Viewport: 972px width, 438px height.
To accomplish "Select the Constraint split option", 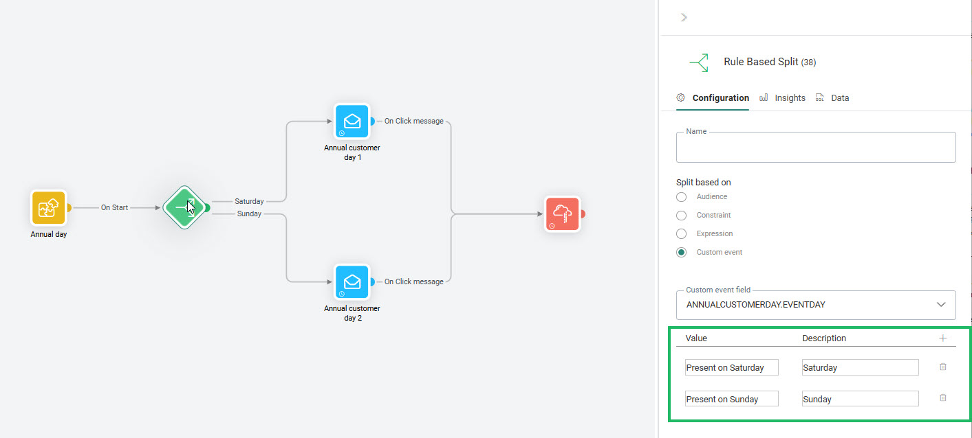I will [x=681, y=216].
